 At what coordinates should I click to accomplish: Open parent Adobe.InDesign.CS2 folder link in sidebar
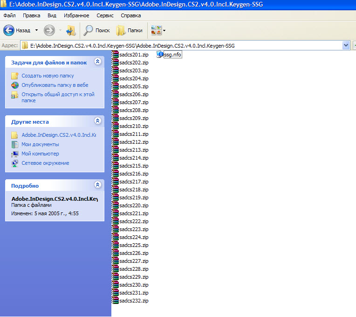[59, 135]
